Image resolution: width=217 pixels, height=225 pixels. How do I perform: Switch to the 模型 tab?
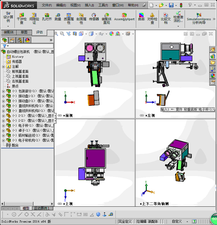tap(26, 208)
